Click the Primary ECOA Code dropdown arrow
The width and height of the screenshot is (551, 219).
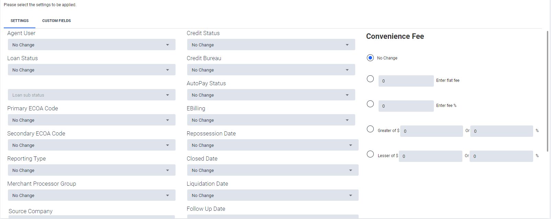168,120
